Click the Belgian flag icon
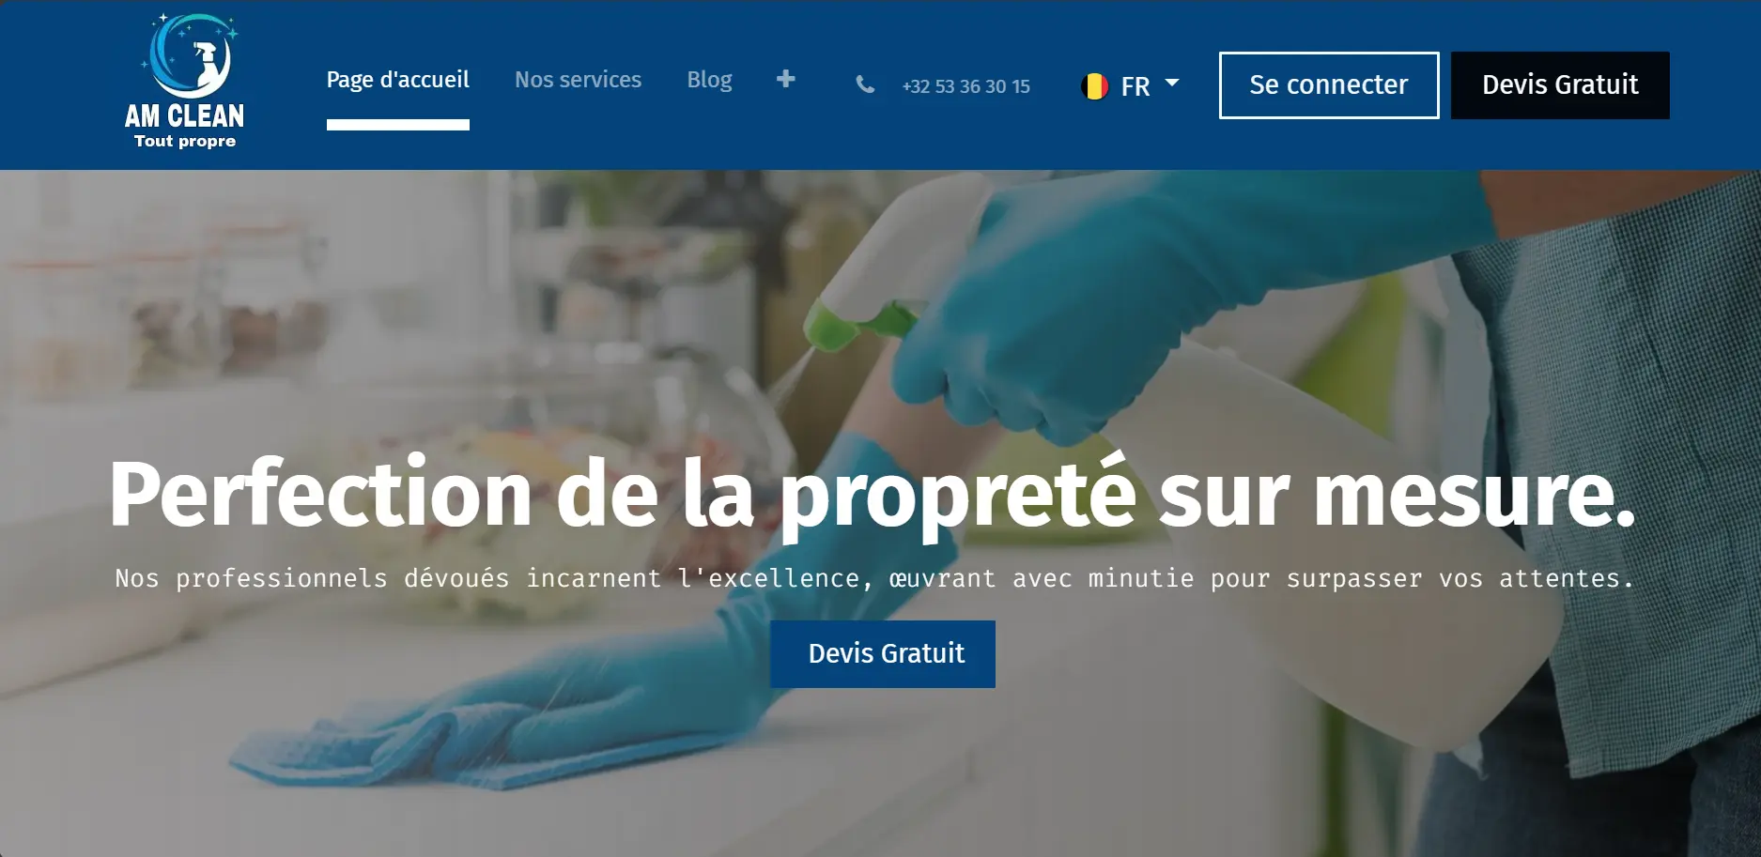This screenshot has width=1761, height=857. [x=1095, y=86]
